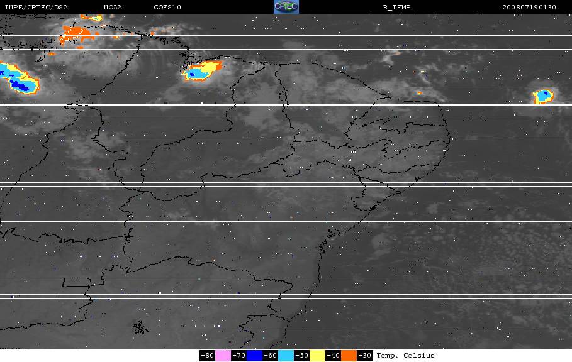Click the GOES10 satellite label
The height and width of the screenshot is (362, 572).
click(x=167, y=8)
